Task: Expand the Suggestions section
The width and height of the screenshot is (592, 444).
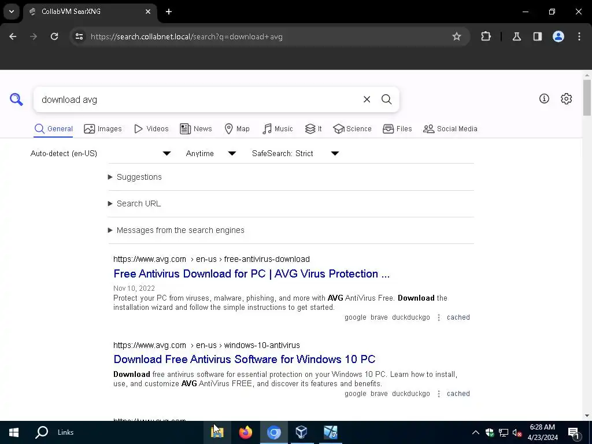Action: (x=135, y=177)
